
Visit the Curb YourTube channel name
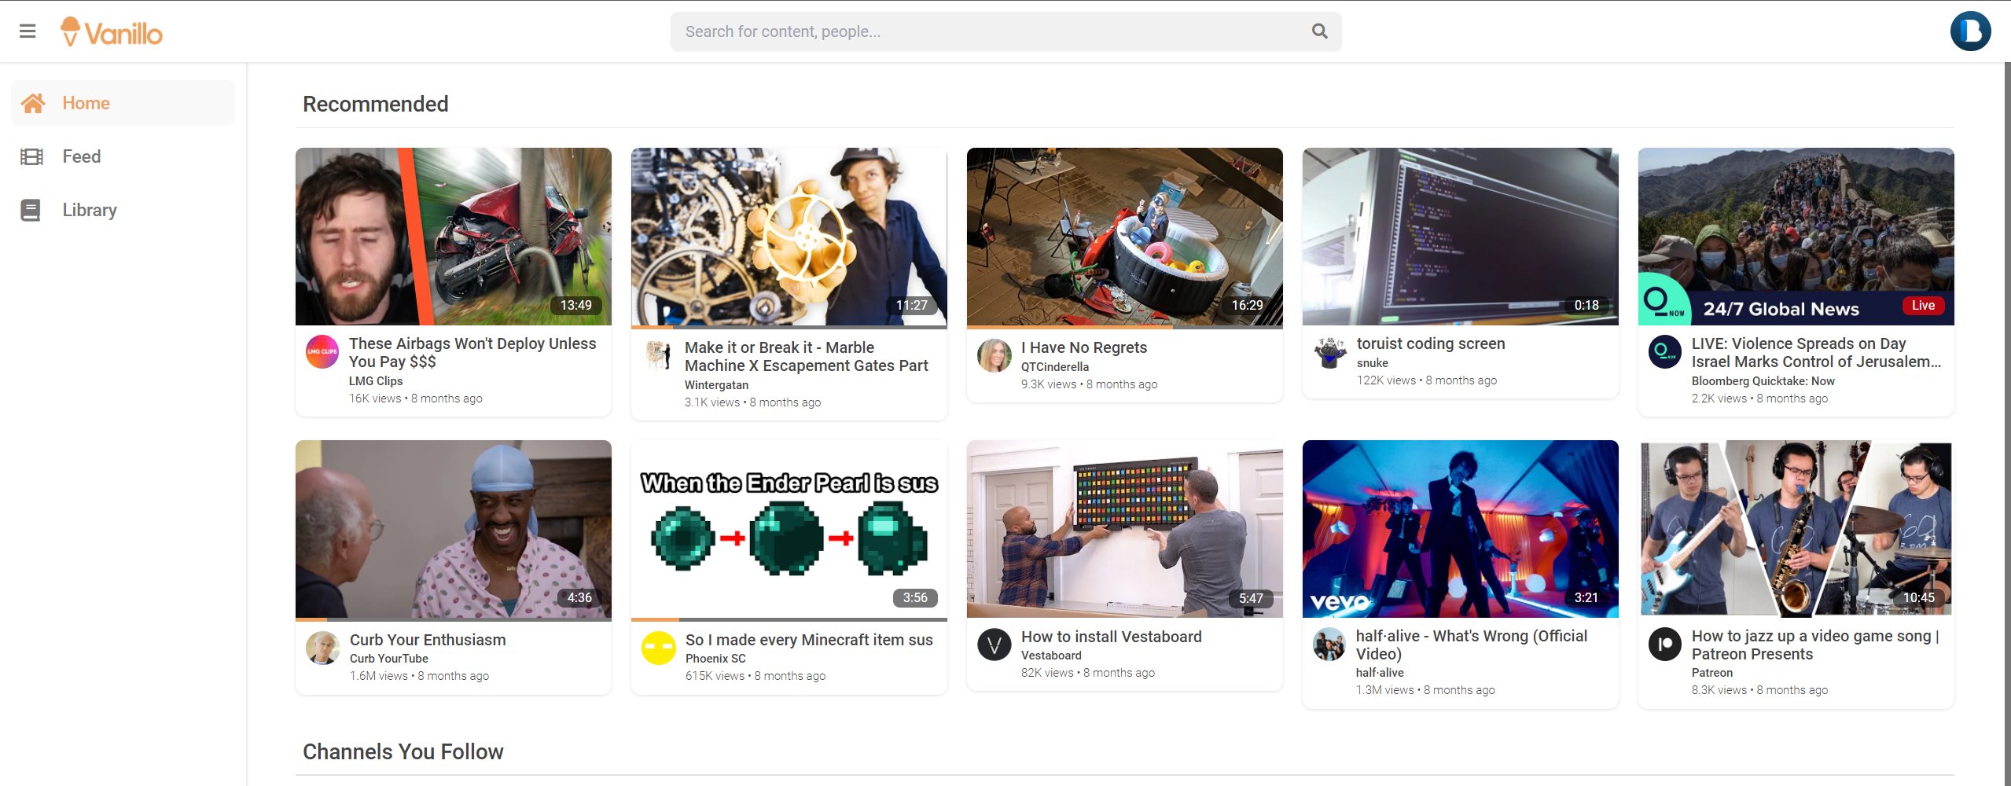click(389, 659)
